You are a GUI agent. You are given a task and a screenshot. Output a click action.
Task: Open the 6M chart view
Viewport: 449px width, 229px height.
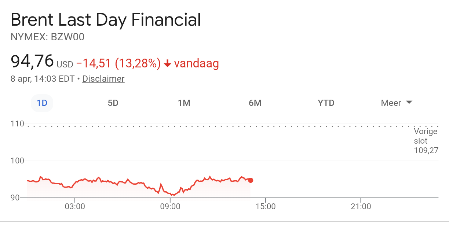[255, 103]
